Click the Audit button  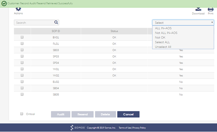61,114
